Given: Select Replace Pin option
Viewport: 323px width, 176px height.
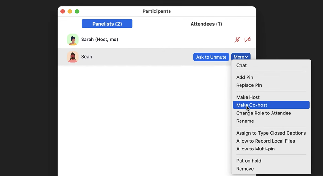Looking at the screenshot, I should coord(249,85).
